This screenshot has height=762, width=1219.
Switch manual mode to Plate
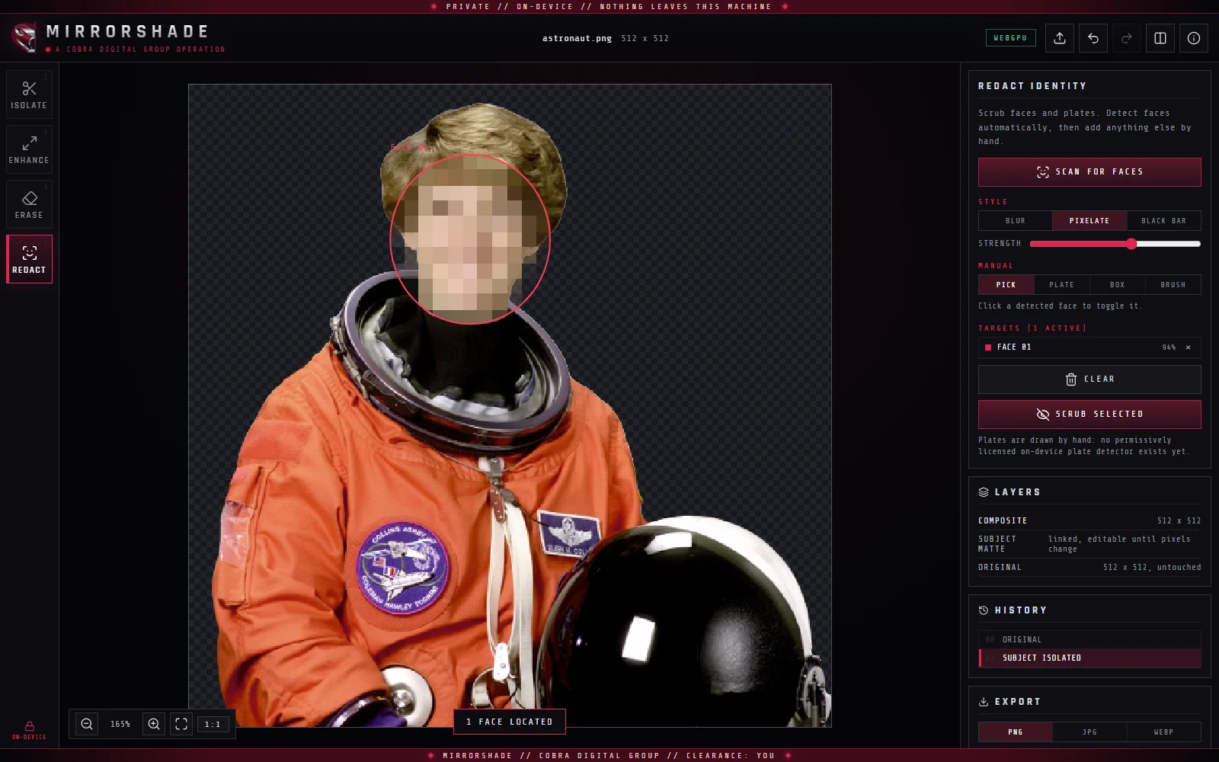point(1062,285)
